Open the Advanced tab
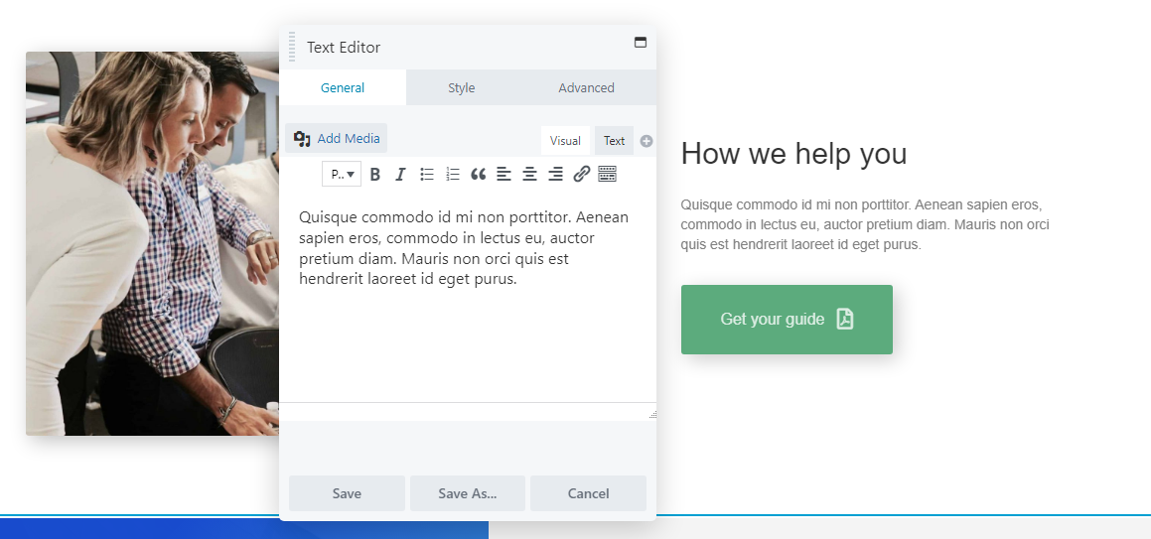Image resolution: width=1151 pixels, height=539 pixels. pyautogui.click(x=586, y=88)
